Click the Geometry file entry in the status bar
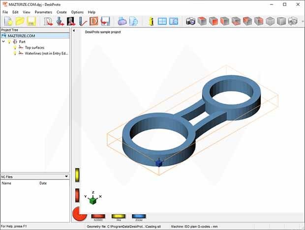The image size is (305, 230). [x=124, y=227]
